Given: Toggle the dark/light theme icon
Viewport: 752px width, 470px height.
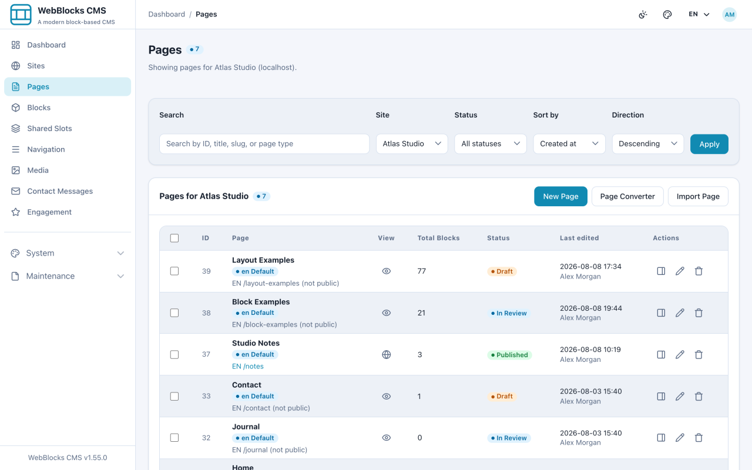Looking at the screenshot, I should coord(643,15).
